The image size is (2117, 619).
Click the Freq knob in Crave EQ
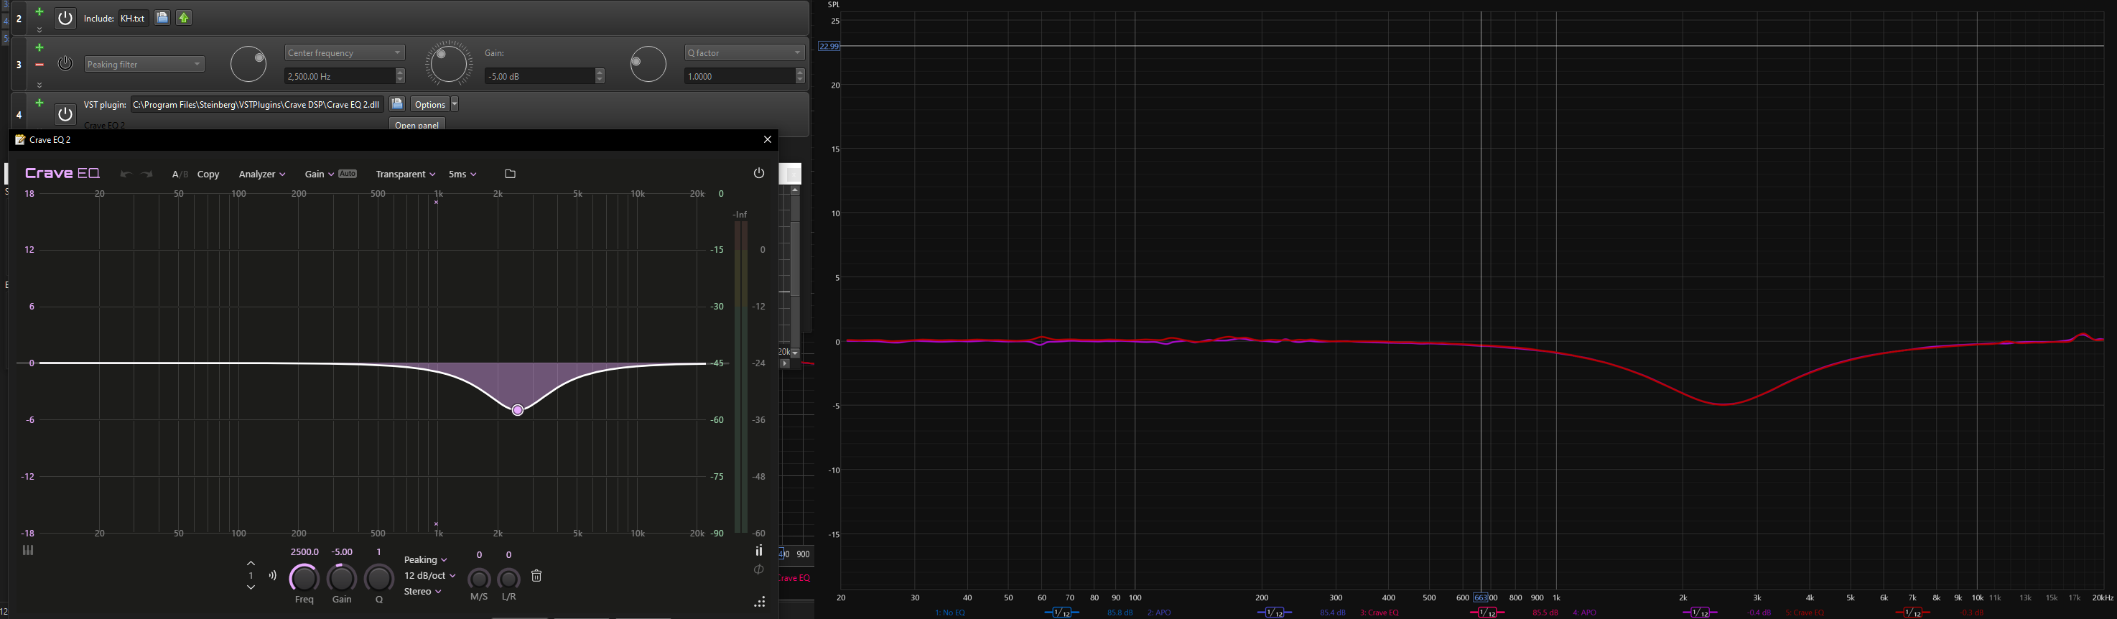point(304,578)
